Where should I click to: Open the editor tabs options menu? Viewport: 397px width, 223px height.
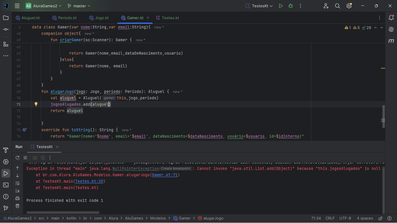pyautogui.click(x=380, y=18)
